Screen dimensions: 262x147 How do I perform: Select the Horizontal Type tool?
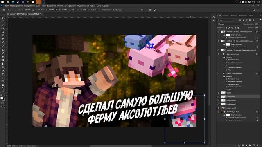click(x=3, y=74)
